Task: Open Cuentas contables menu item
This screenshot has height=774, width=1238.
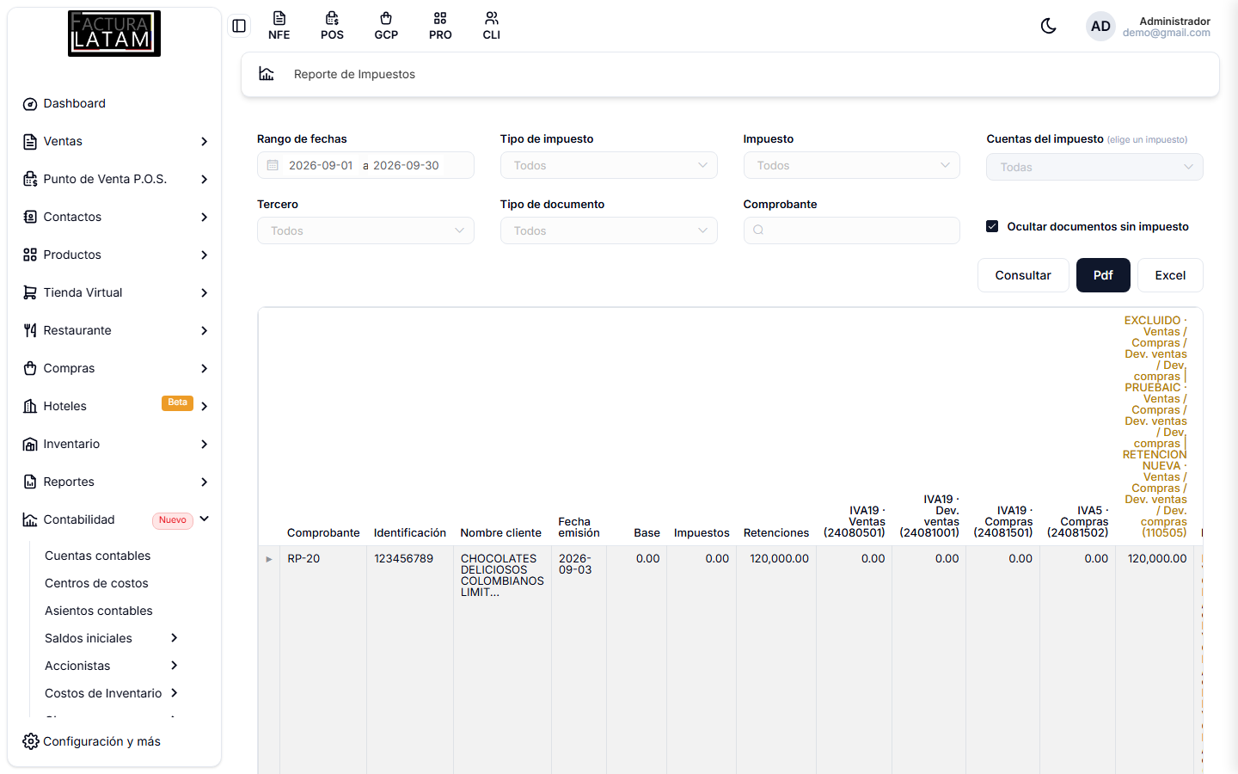Action: coord(97,556)
